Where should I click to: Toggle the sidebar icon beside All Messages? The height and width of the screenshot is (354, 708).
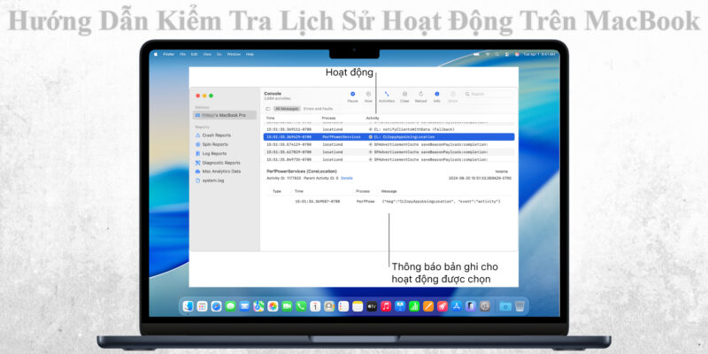coord(268,109)
